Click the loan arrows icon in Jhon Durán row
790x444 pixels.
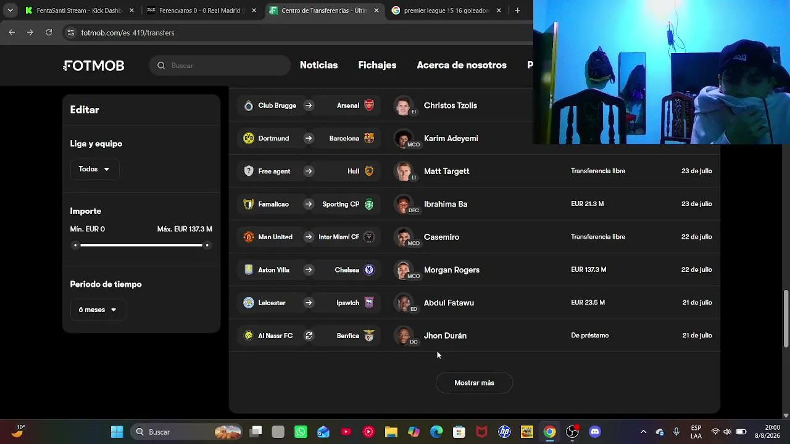click(x=309, y=335)
